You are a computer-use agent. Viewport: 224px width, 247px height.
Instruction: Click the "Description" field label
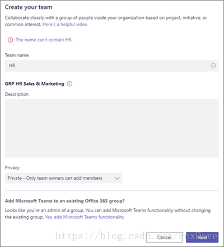click(17, 94)
